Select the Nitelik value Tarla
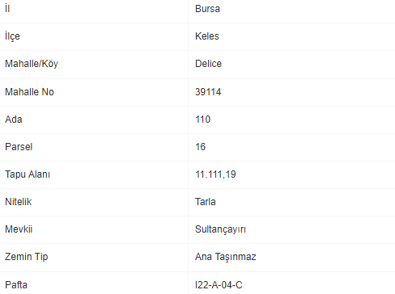The image size is (395, 294). [206, 202]
